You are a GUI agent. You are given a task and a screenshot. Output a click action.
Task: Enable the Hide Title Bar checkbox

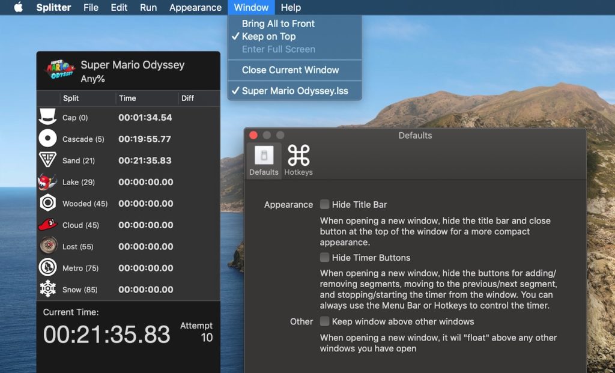(325, 205)
